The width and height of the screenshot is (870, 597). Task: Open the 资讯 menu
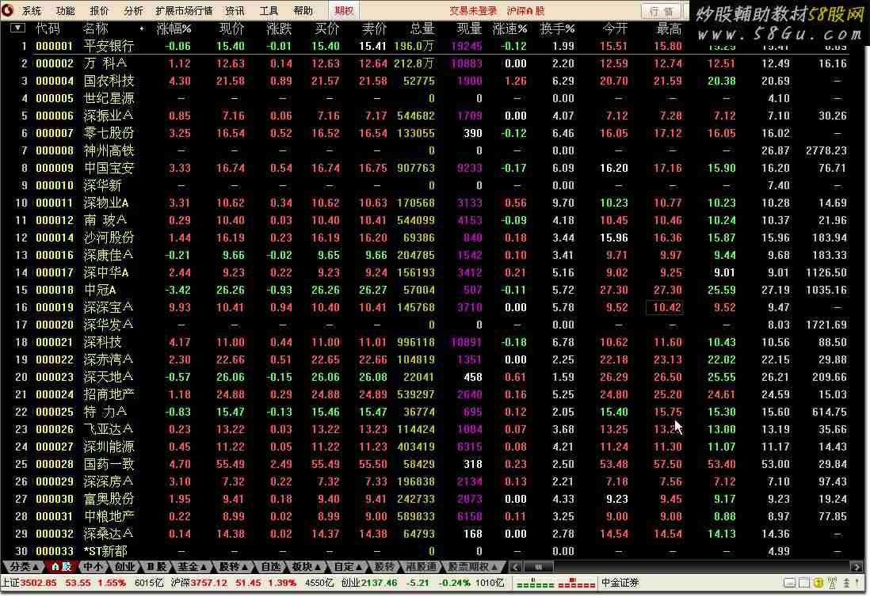click(x=235, y=10)
